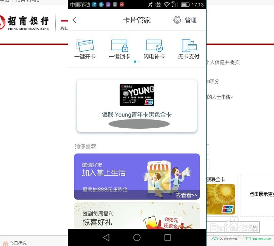Open 管理 in the header
The height and width of the screenshot is (246, 274).
pos(191,20)
